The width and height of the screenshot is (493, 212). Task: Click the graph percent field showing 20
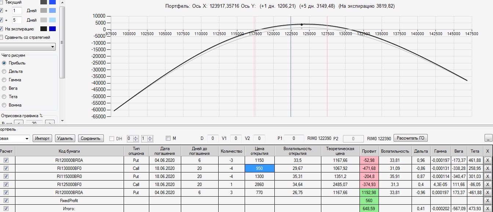click(x=34, y=123)
